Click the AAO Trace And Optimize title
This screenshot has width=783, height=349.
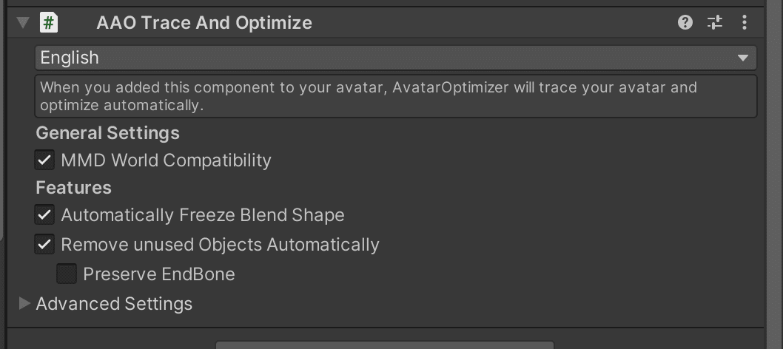point(204,23)
